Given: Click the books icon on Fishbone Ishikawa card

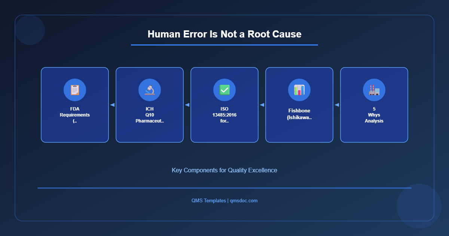Looking at the screenshot, I should [299, 90].
